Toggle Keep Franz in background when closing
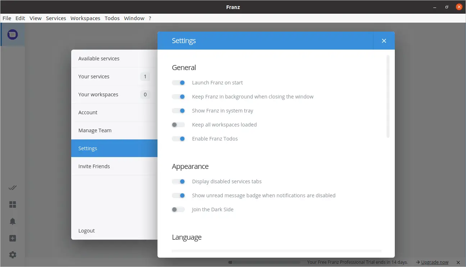Image resolution: width=466 pixels, height=267 pixels. click(x=178, y=97)
